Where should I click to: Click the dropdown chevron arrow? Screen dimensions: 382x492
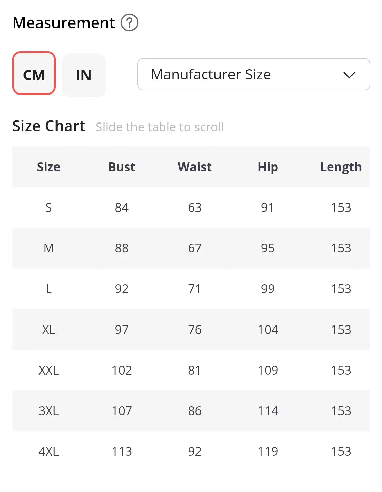coord(349,75)
